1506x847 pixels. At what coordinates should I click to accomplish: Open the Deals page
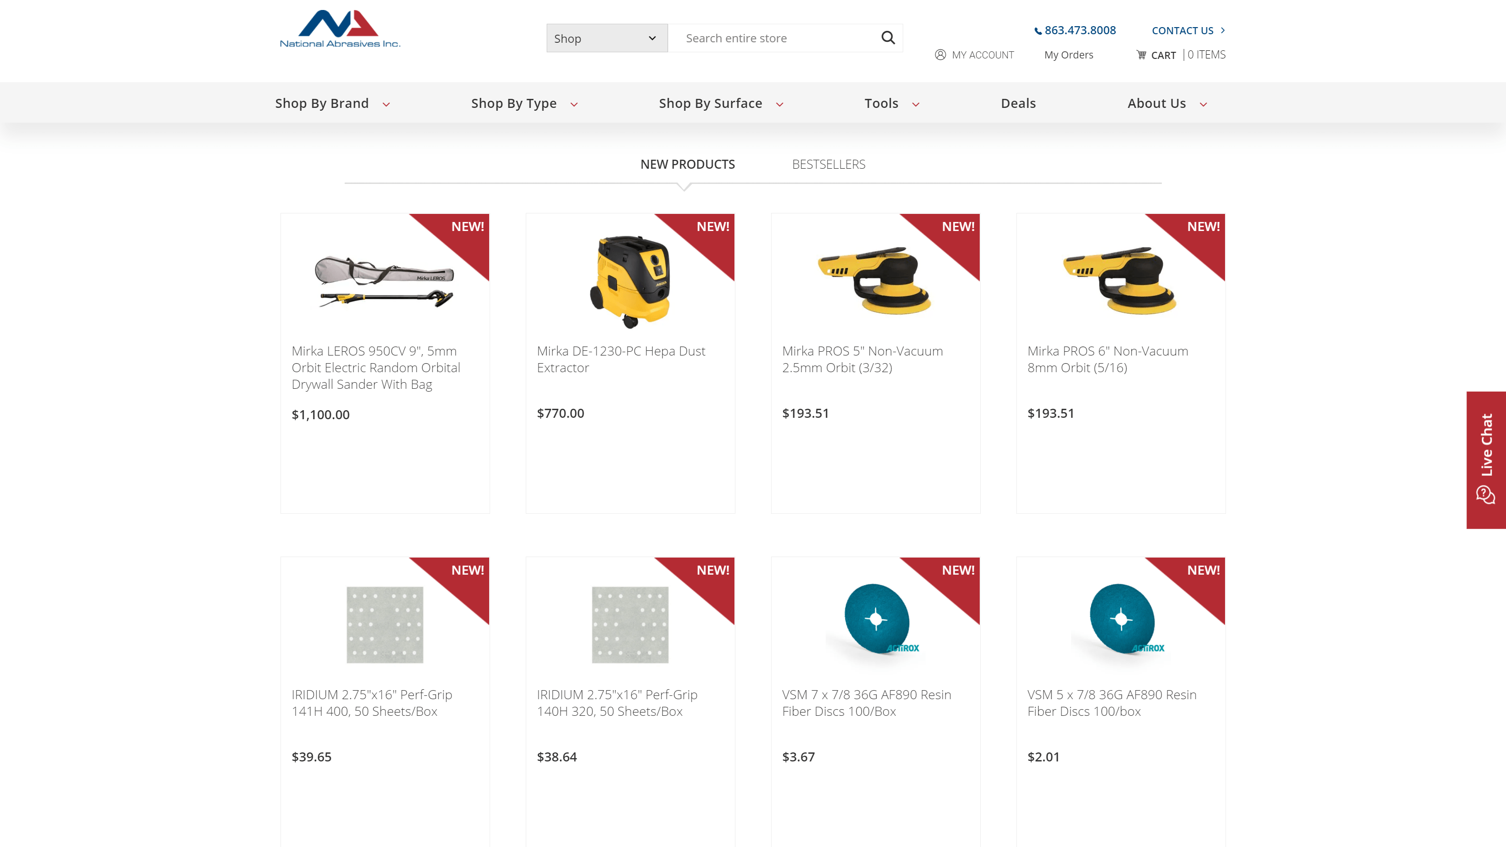(1018, 104)
